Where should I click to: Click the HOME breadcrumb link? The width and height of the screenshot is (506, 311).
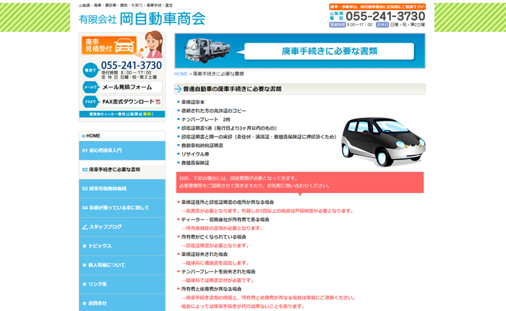pyautogui.click(x=181, y=74)
